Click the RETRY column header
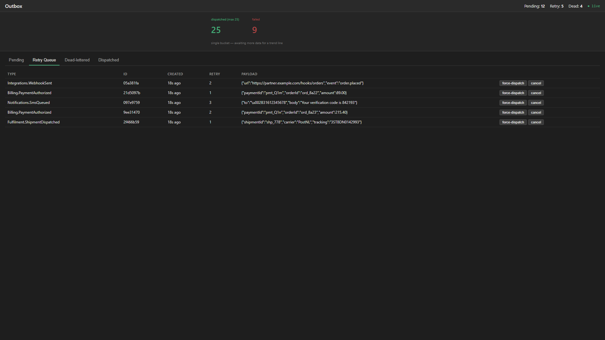The width and height of the screenshot is (605, 340). (x=215, y=74)
